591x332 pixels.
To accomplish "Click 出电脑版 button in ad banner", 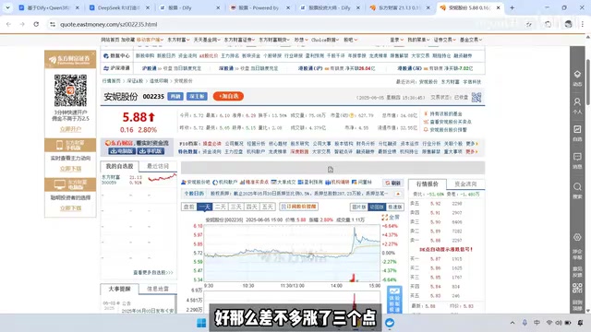I will tap(121, 151).
